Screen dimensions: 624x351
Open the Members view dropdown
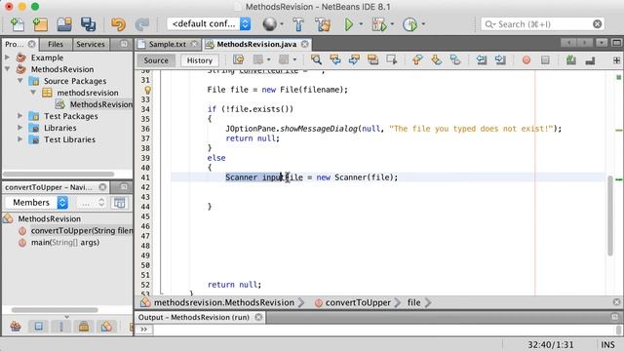[37, 203]
